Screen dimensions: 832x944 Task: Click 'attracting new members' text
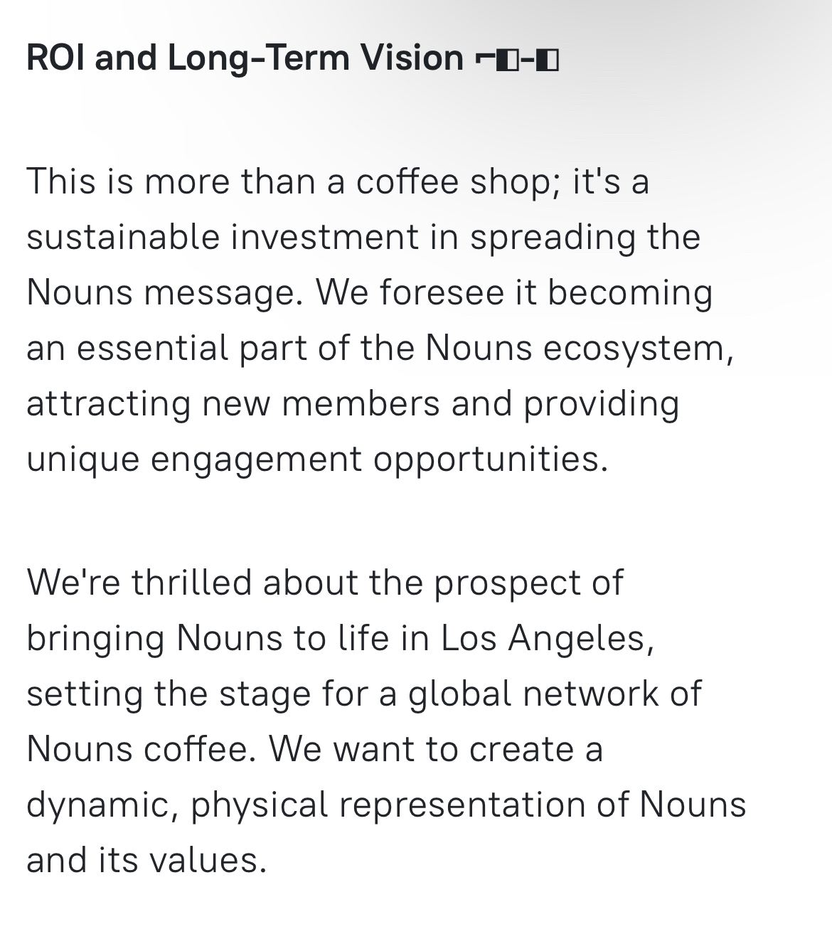pyautogui.click(x=233, y=403)
